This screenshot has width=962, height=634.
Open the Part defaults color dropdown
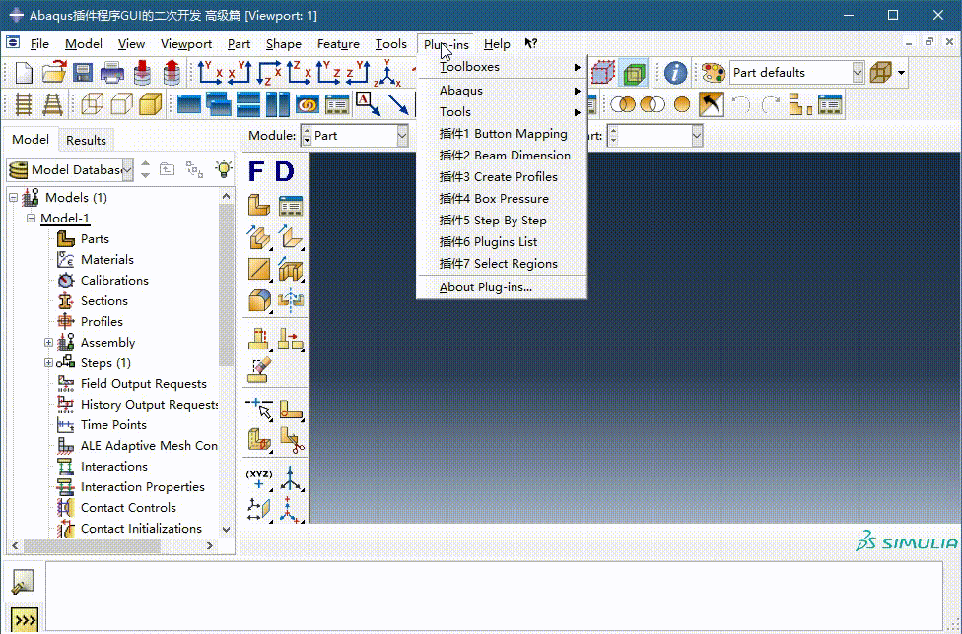coord(857,73)
